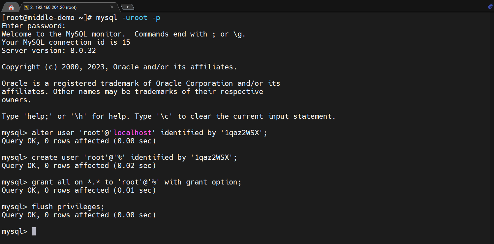This screenshot has height=244, width=494.
Task: Click the 'Type help;' instruction line
Action: tap(169, 116)
